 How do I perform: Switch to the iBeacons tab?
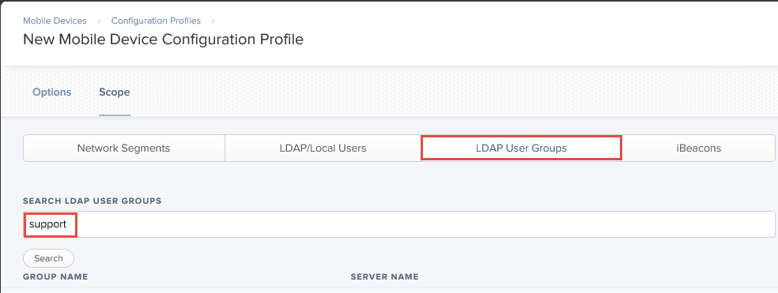pos(698,148)
